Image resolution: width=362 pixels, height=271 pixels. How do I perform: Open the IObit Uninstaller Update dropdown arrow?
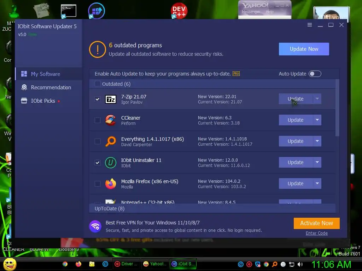(317, 162)
